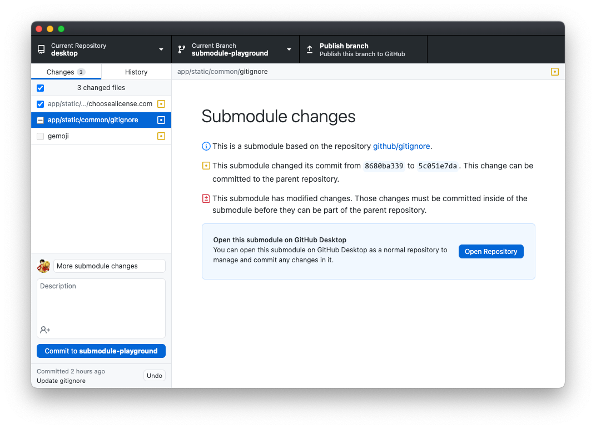This screenshot has height=429, width=596.
Task: Click the submodule status icon in the file path bar
Action: pyautogui.click(x=554, y=71)
